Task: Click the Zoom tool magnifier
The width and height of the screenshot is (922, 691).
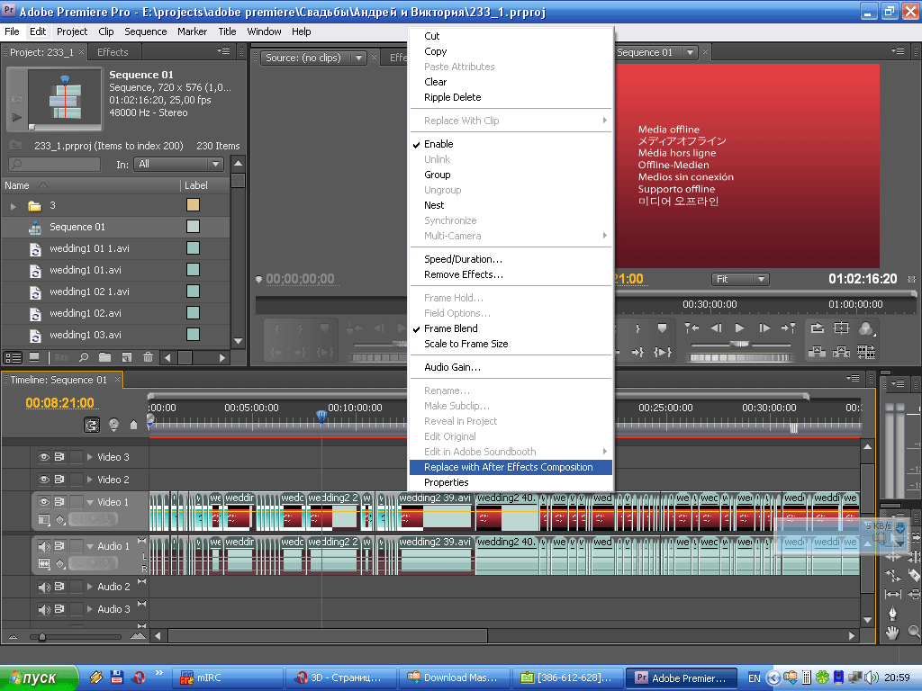Action: [x=914, y=633]
